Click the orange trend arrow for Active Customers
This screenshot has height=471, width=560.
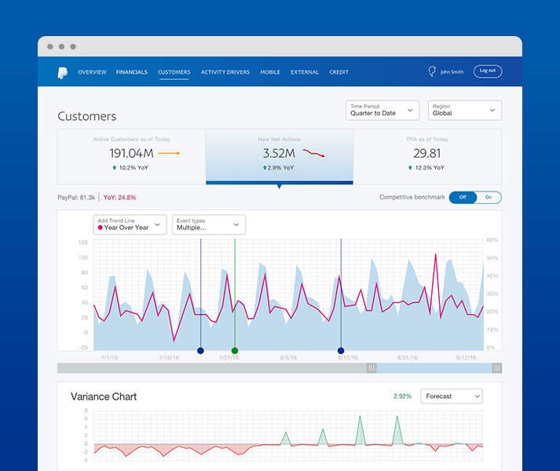tap(169, 154)
